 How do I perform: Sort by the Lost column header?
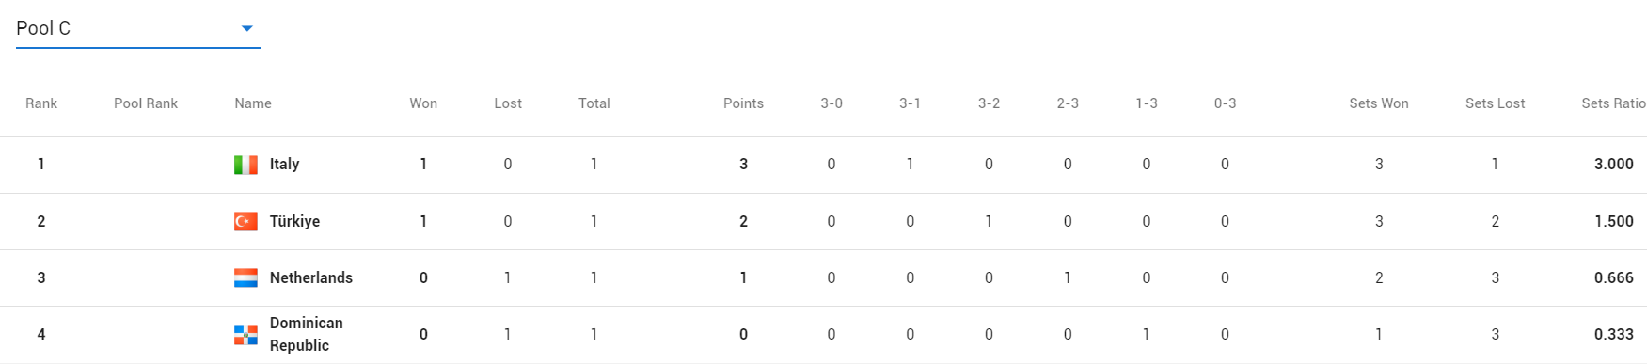508,103
